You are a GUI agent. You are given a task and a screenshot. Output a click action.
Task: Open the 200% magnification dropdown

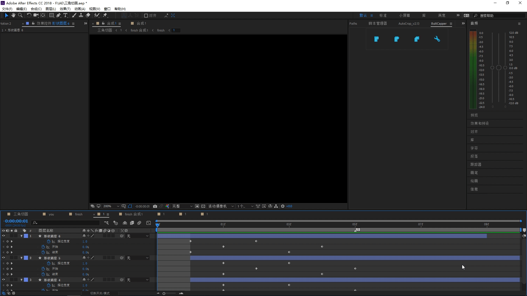[111, 206]
